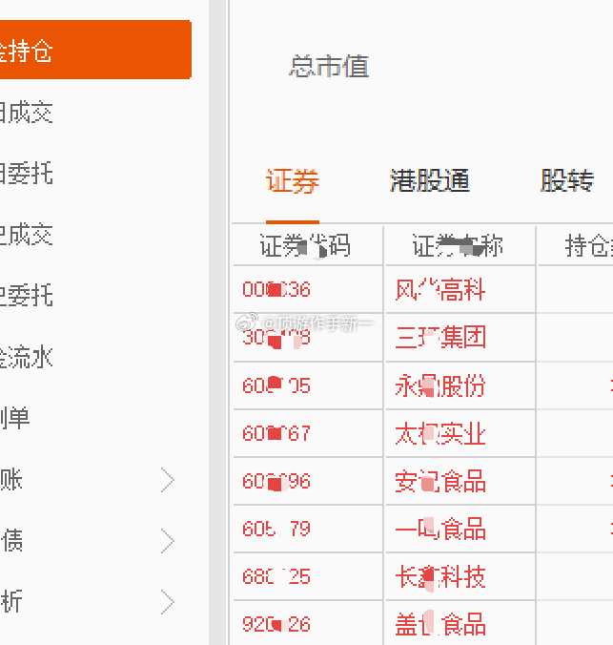Screen dimensions: 613x645
Task: Select the stock code ending in 05
Action: tap(276, 385)
